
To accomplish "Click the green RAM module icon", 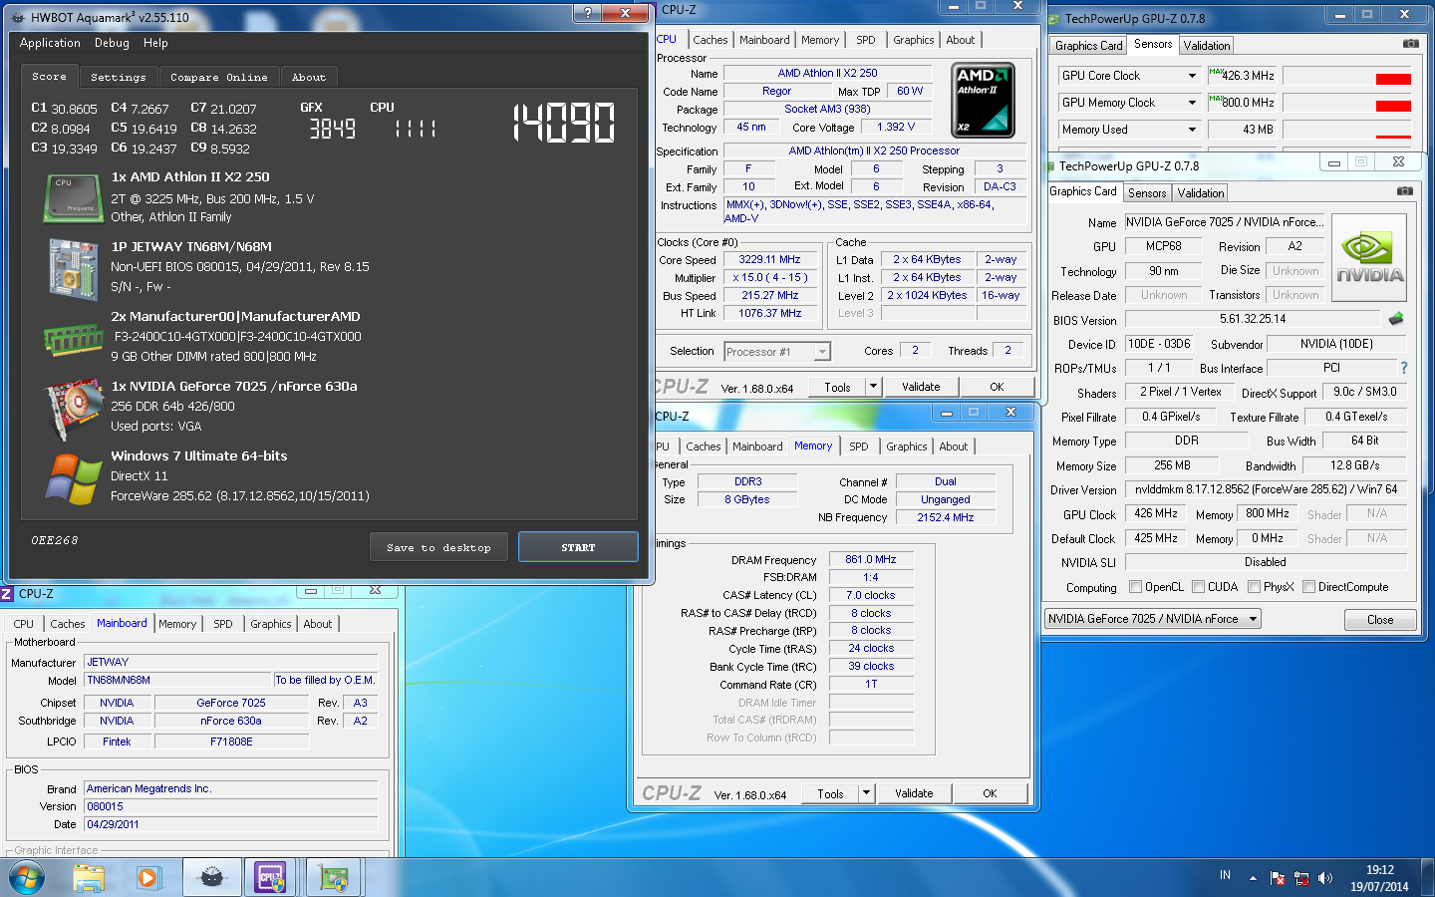I will point(74,339).
